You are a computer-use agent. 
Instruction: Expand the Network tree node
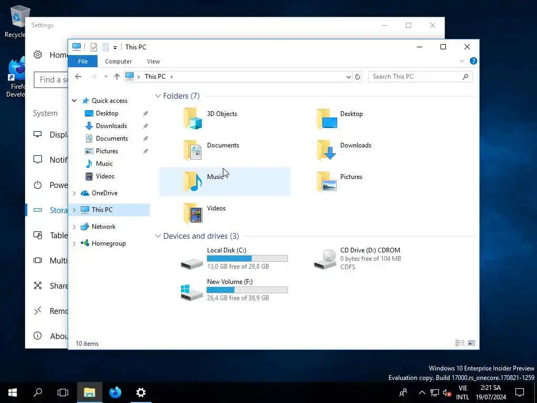pos(74,227)
